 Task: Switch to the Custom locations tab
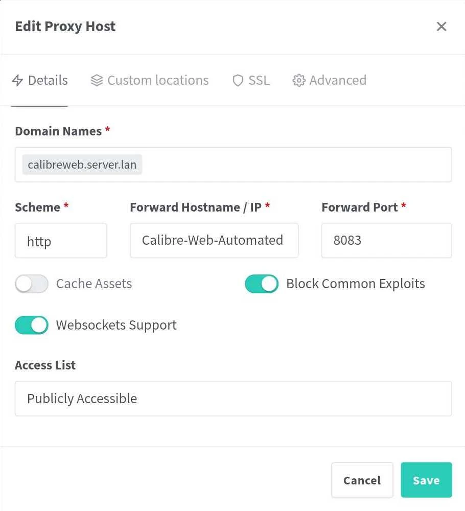tap(157, 81)
